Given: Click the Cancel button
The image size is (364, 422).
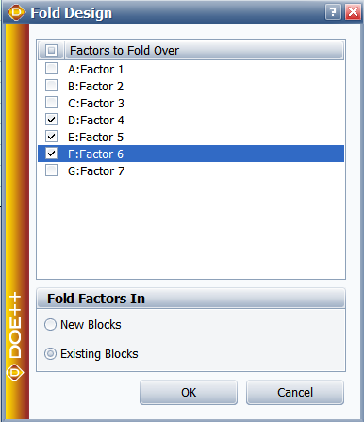Looking at the screenshot, I should pyautogui.click(x=295, y=392).
